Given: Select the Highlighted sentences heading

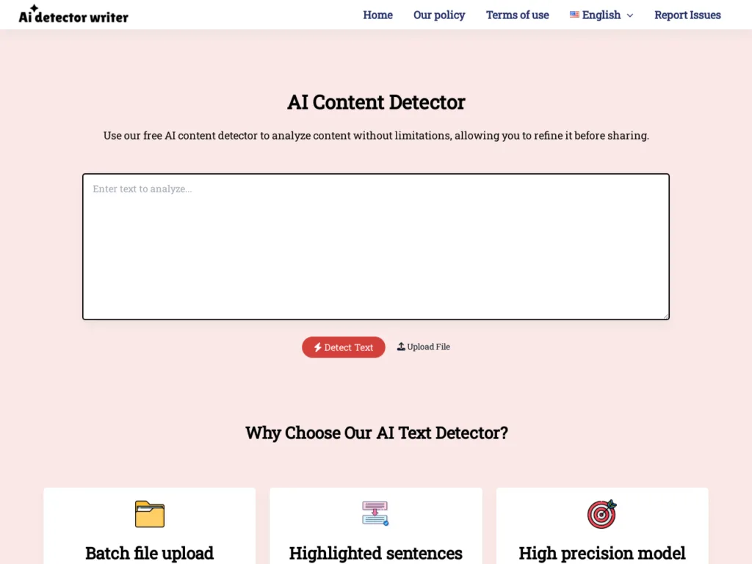Looking at the screenshot, I should click(x=375, y=553).
